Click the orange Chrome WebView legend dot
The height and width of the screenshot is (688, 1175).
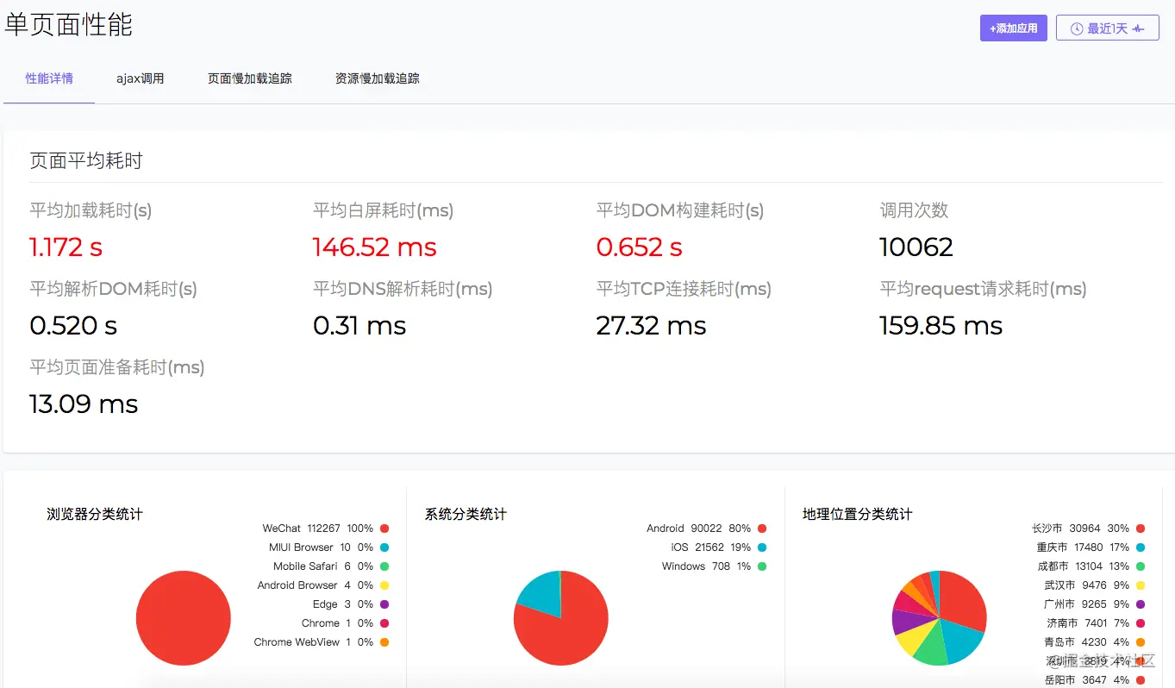(384, 642)
